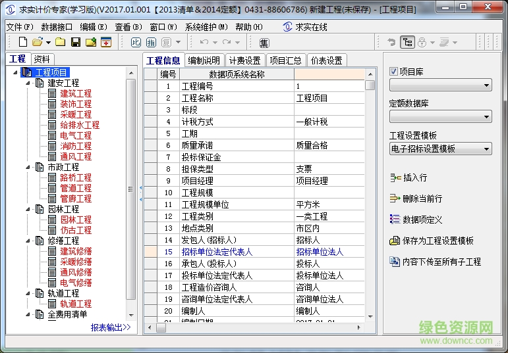Switch to the 资料 tab
The height and width of the screenshot is (353, 508).
[x=42, y=59]
